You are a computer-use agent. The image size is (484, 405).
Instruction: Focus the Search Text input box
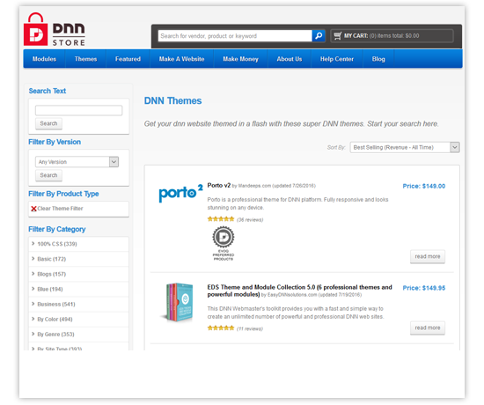pyautogui.click(x=78, y=110)
